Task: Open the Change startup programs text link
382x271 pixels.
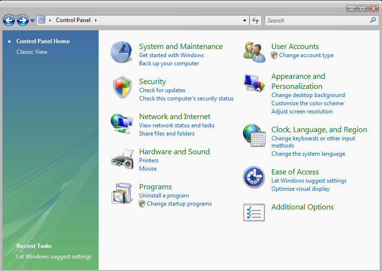Action: pos(179,204)
